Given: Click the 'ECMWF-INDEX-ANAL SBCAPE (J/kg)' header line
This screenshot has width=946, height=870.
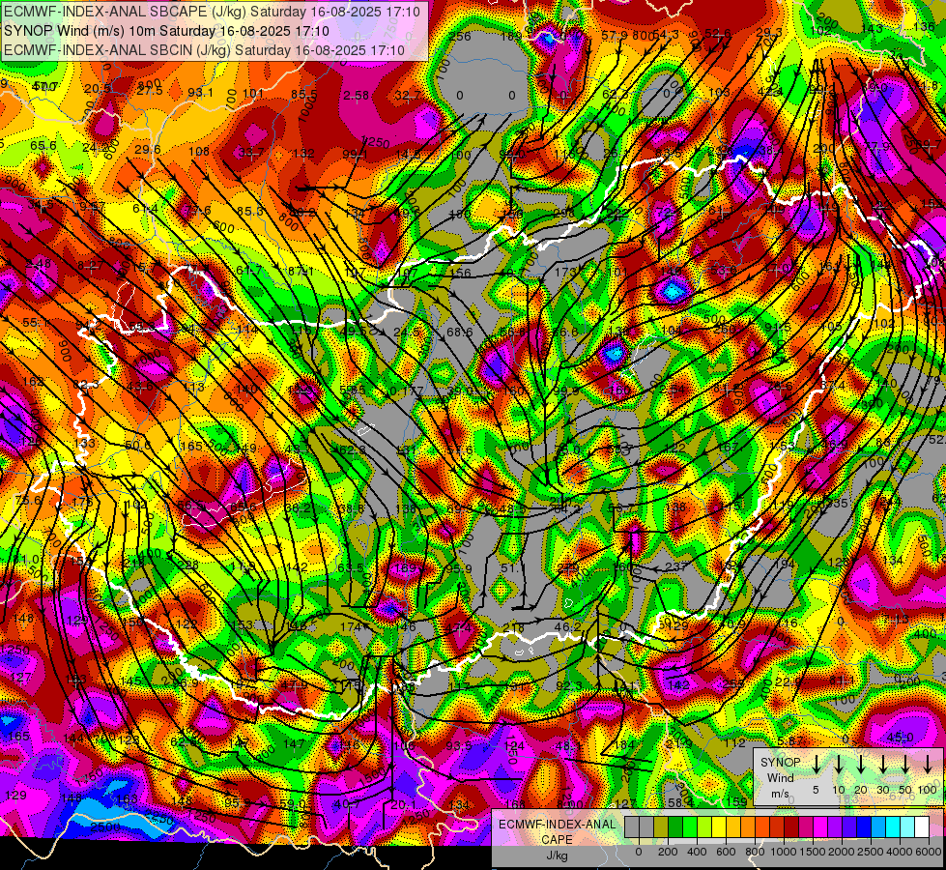Looking at the screenshot, I should pyautogui.click(x=212, y=12).
